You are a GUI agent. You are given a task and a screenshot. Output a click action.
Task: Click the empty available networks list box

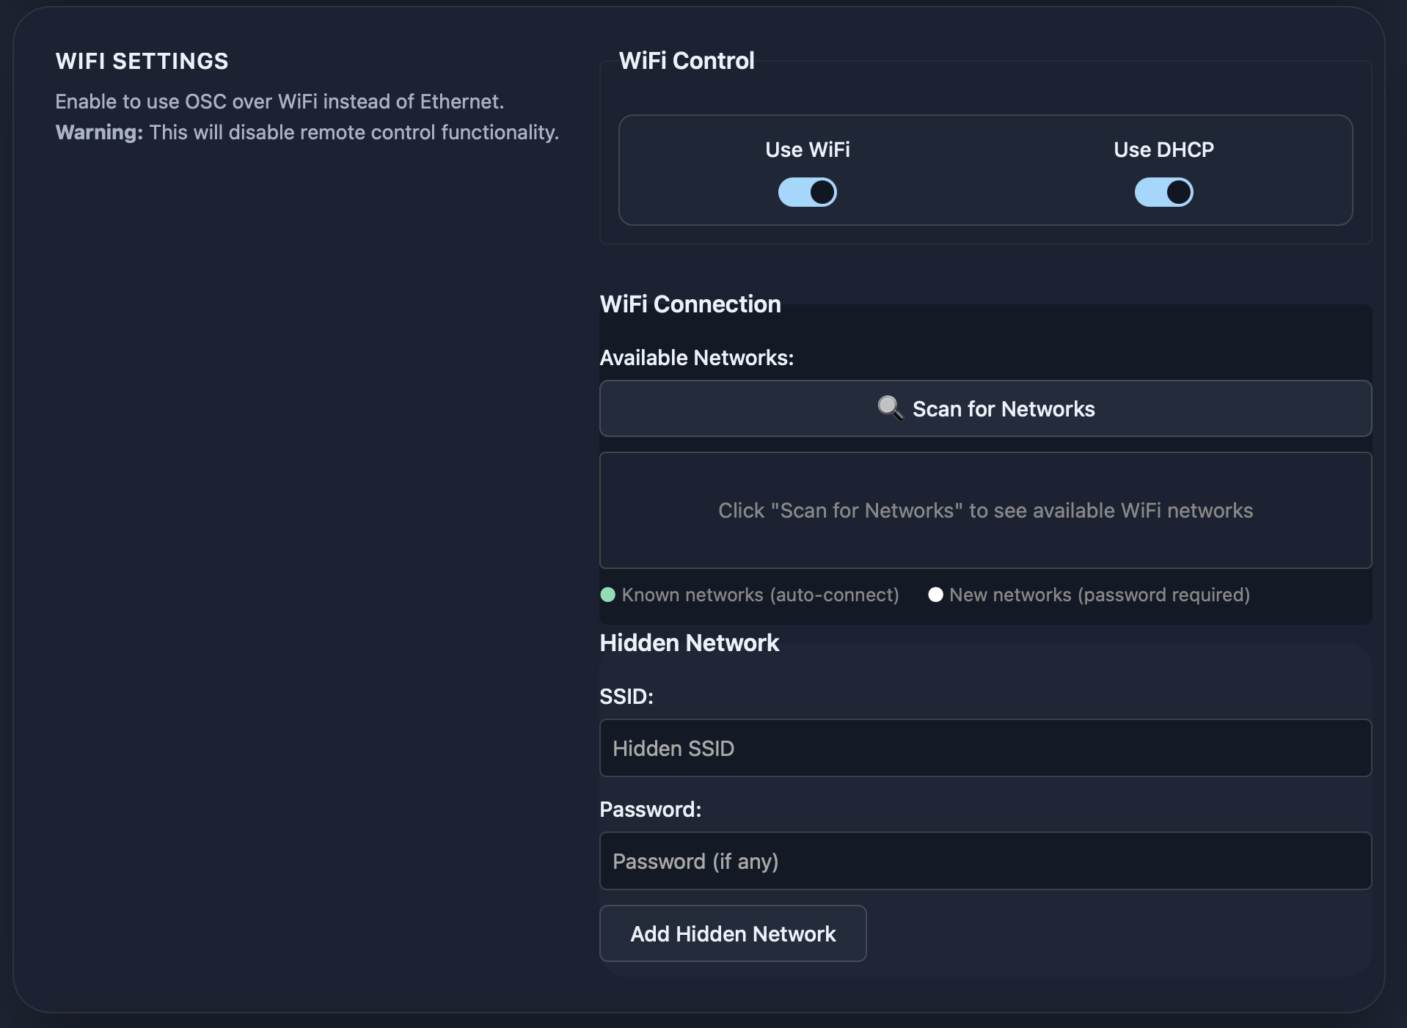[x=985, y=510]
